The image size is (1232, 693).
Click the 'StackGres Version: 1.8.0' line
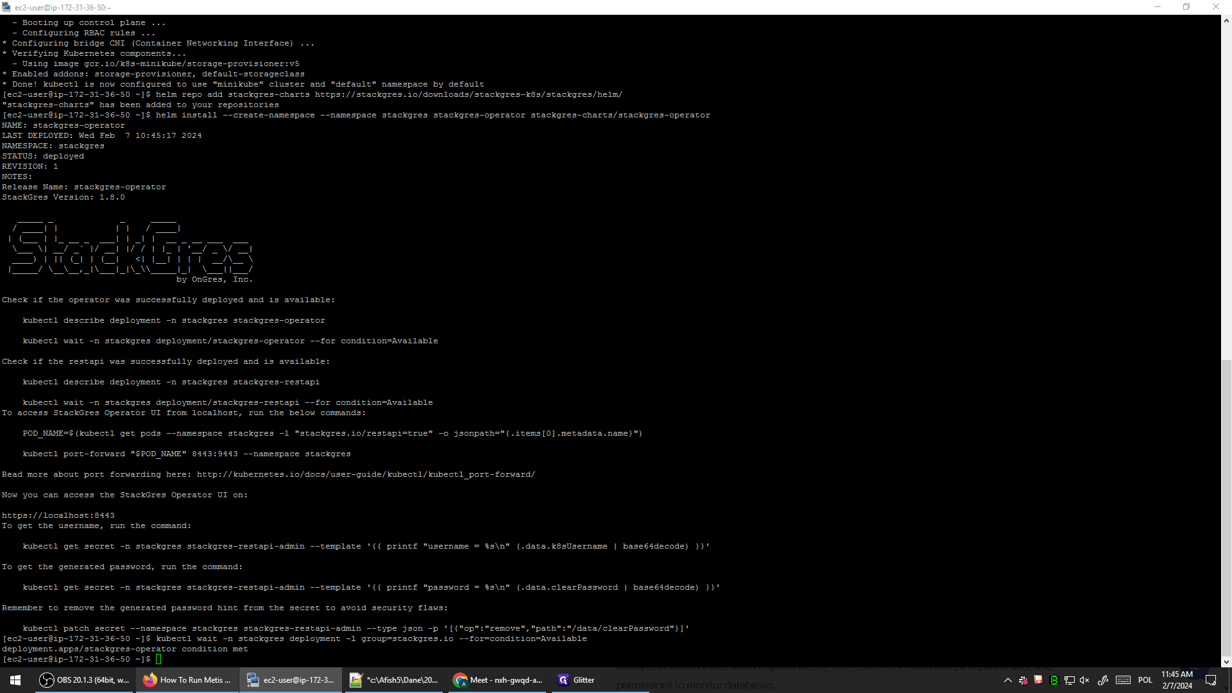[64, 197]
